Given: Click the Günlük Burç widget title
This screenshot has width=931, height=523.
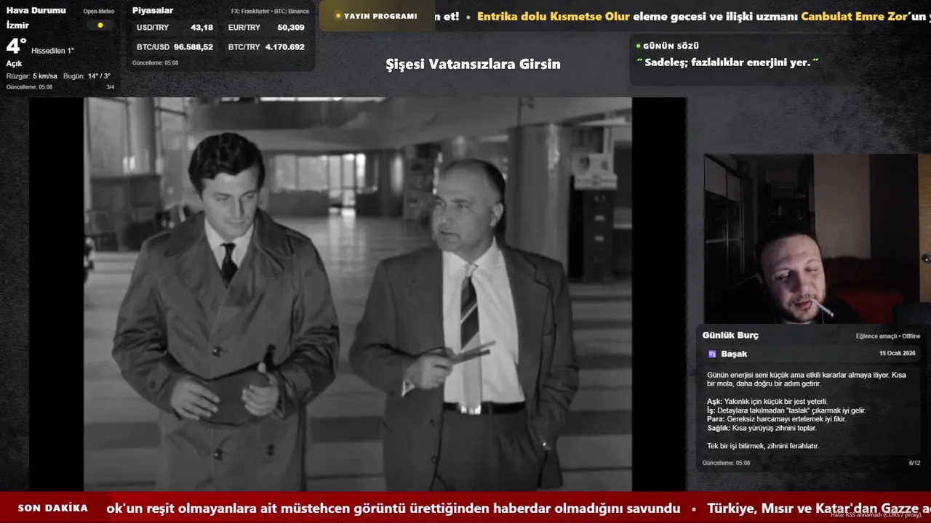Looking at the screenshot, I should click(x=730, y=335).
